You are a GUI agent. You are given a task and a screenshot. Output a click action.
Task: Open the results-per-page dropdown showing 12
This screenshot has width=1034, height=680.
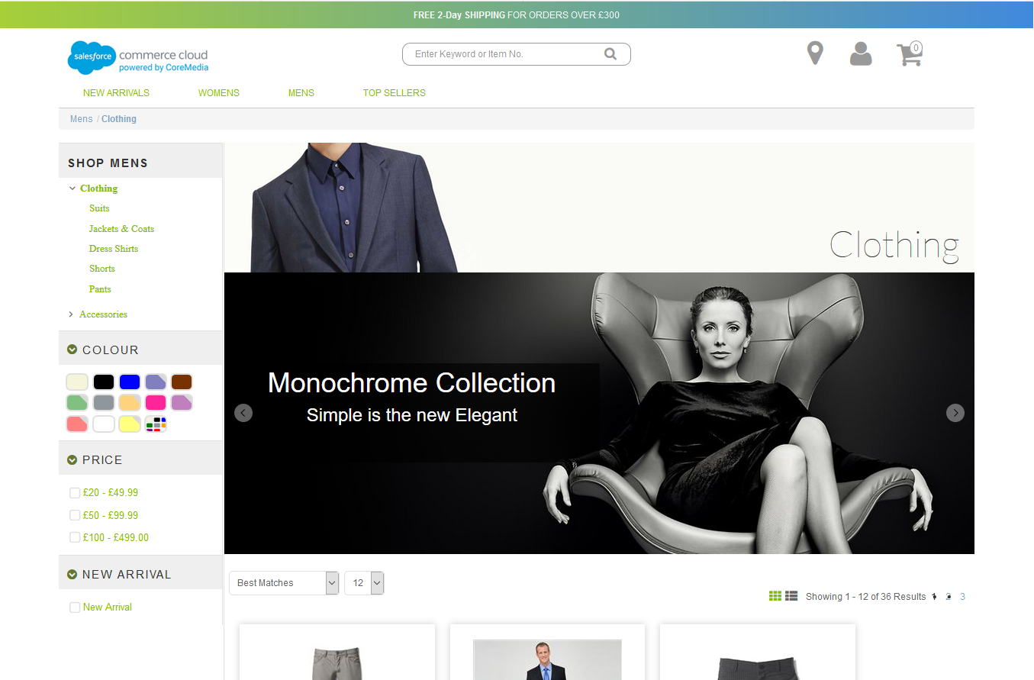coord(364,582)
